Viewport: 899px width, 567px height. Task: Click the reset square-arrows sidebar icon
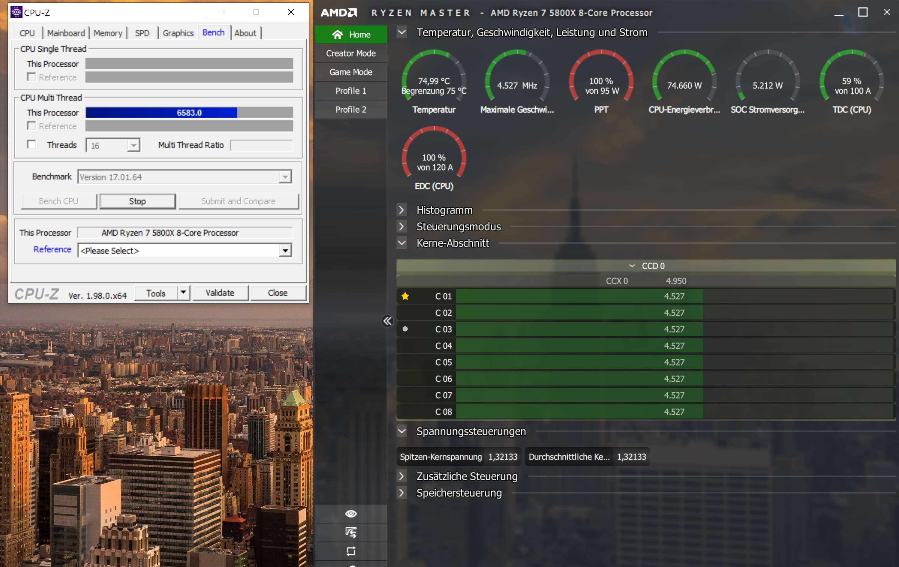pos(350,551)
